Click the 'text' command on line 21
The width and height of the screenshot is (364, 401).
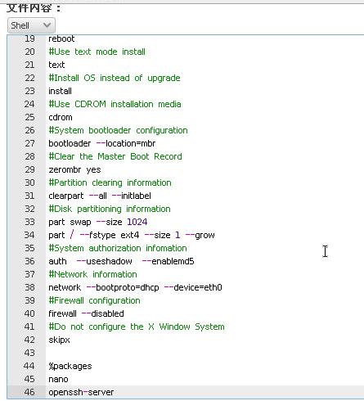tap(56, 65)
